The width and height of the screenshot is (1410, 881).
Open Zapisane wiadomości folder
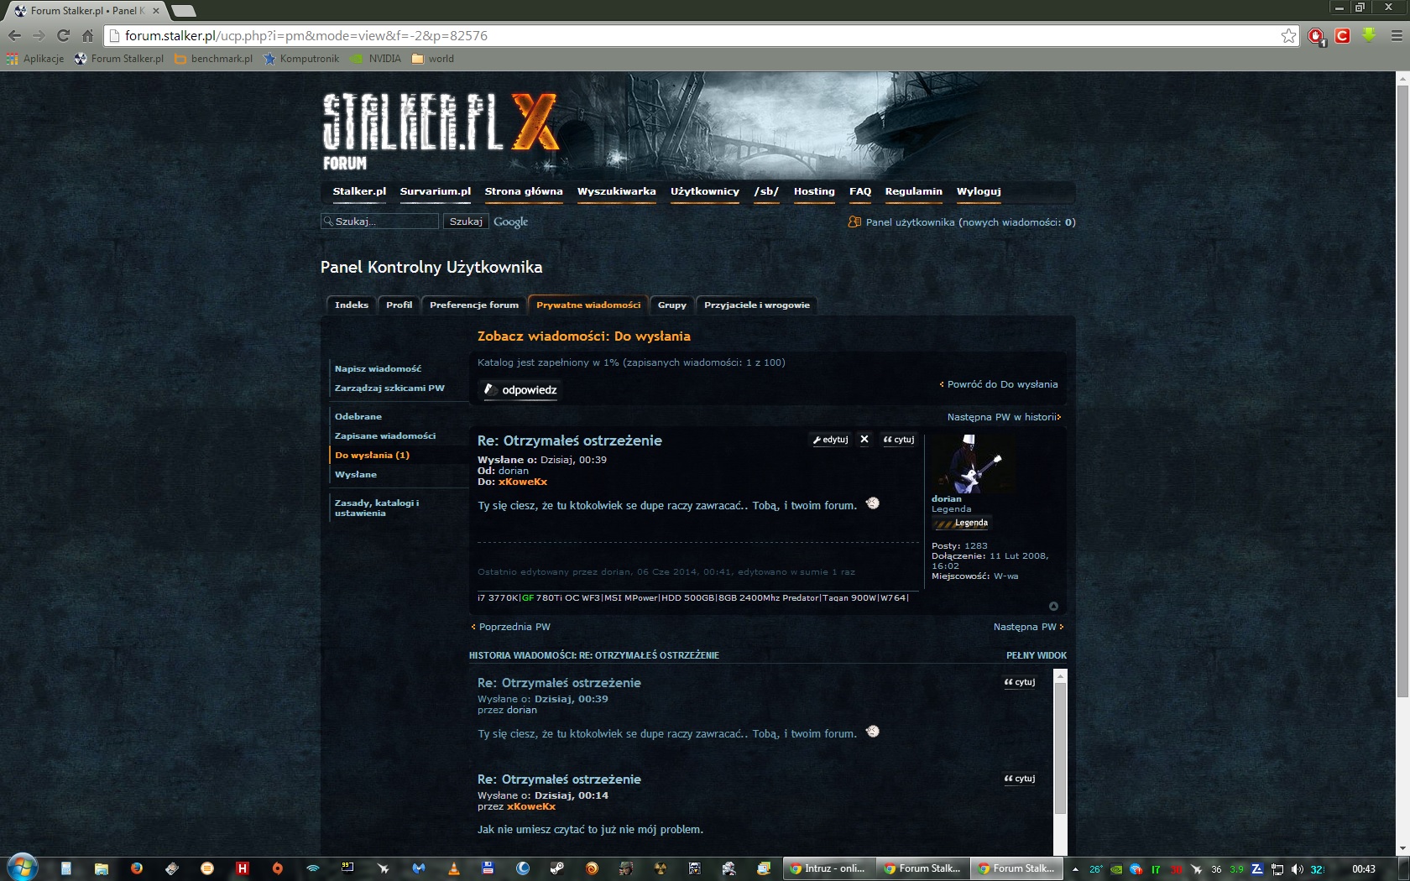385,436
